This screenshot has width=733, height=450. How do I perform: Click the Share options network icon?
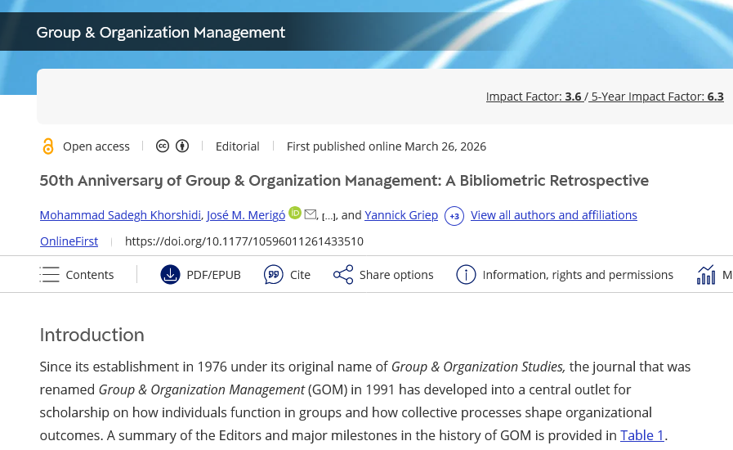click(x=343, y=274)
